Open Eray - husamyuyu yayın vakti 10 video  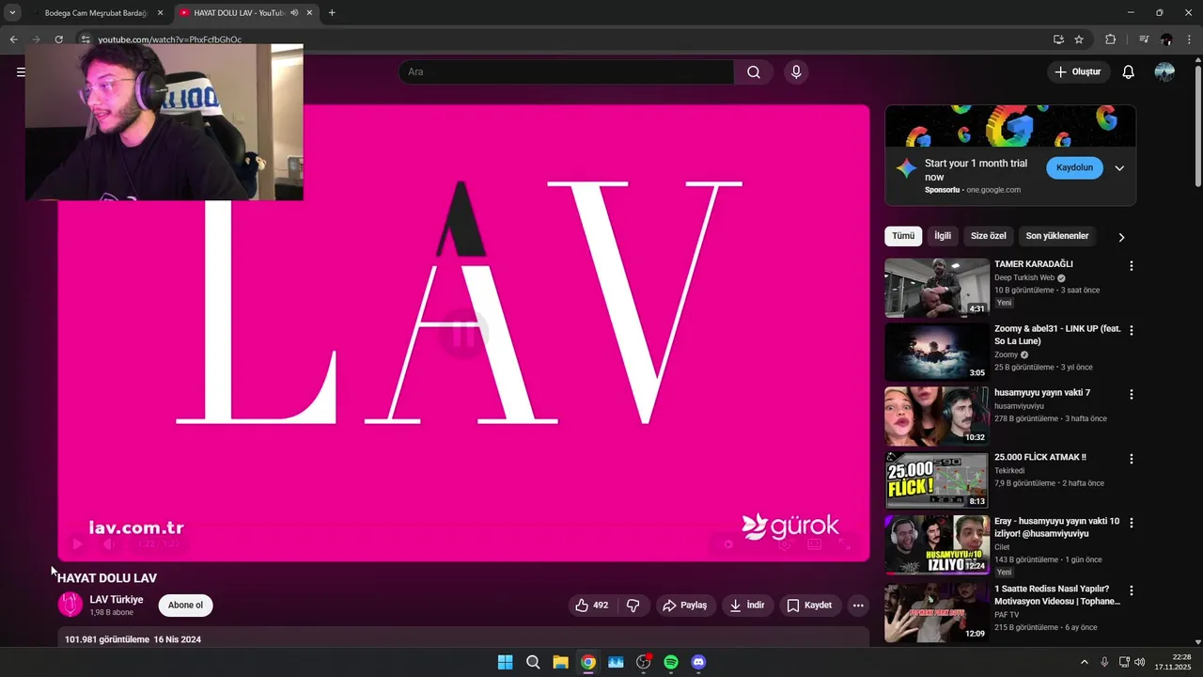(x=1056, y=527)
